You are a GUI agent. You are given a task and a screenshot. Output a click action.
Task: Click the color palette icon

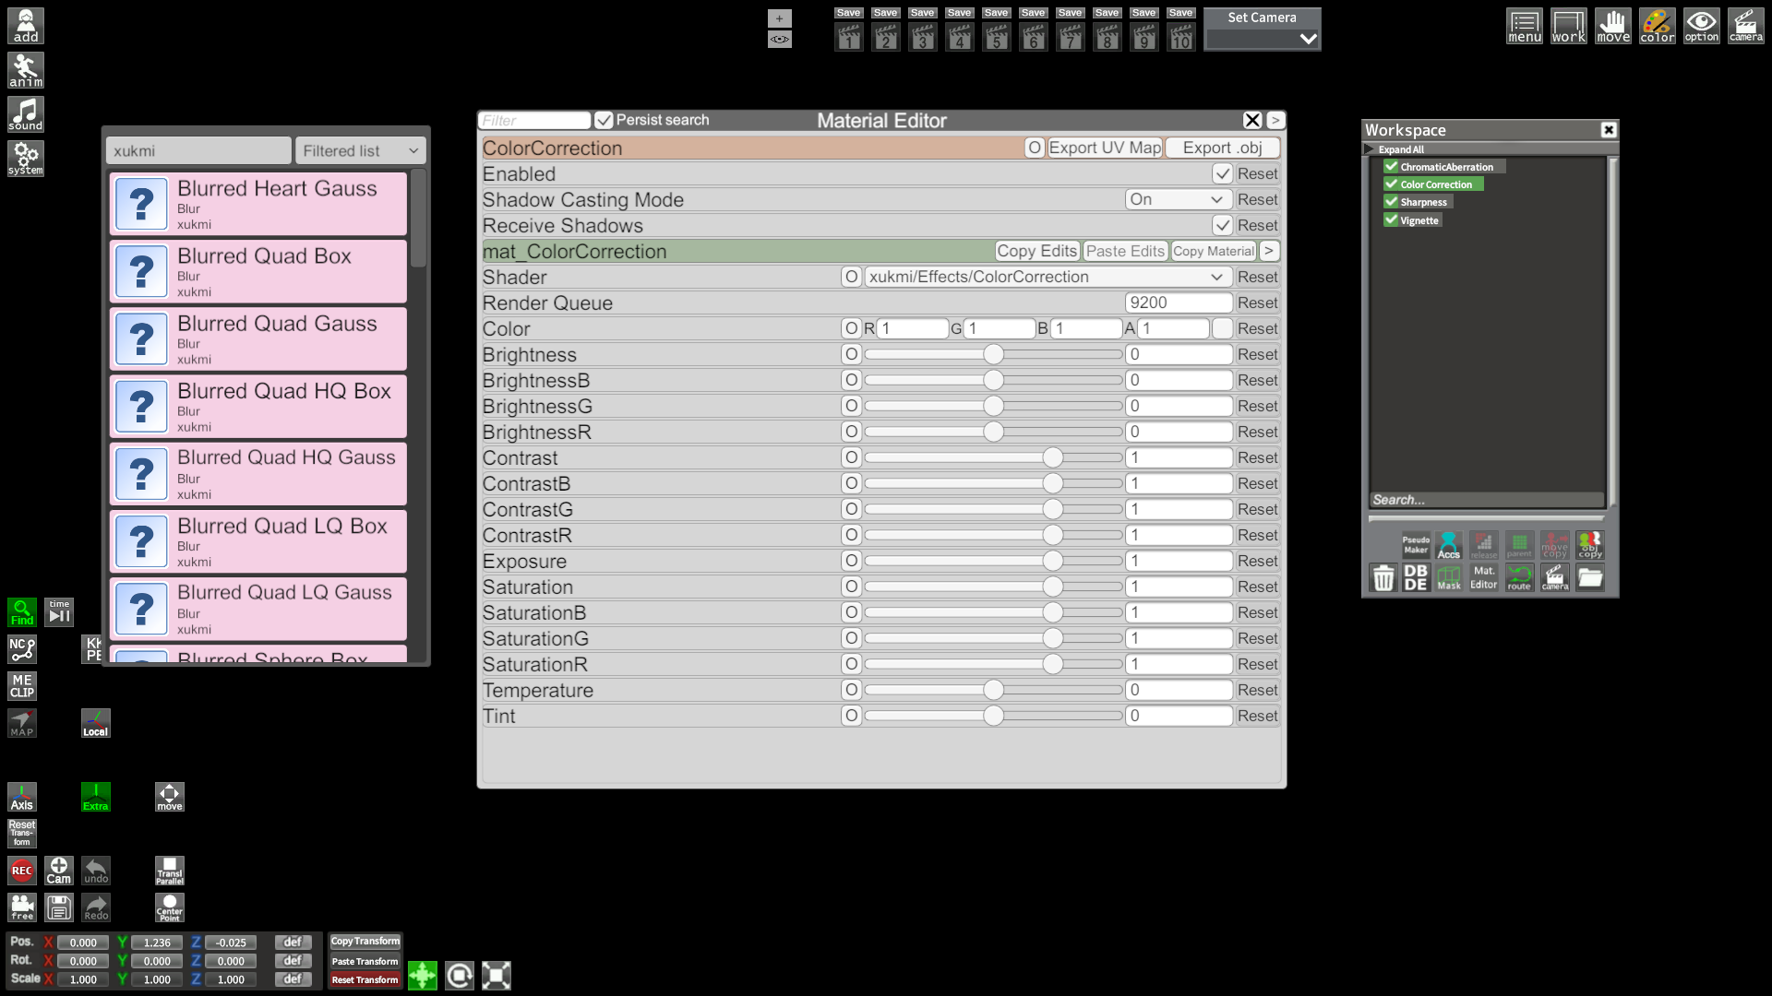(1657, 26)
